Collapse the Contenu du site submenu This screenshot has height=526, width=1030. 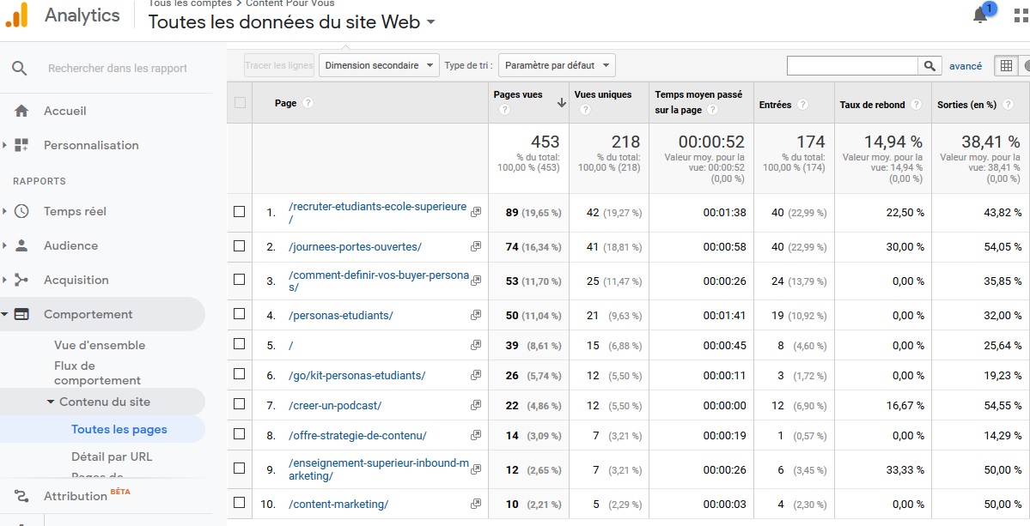51,402
